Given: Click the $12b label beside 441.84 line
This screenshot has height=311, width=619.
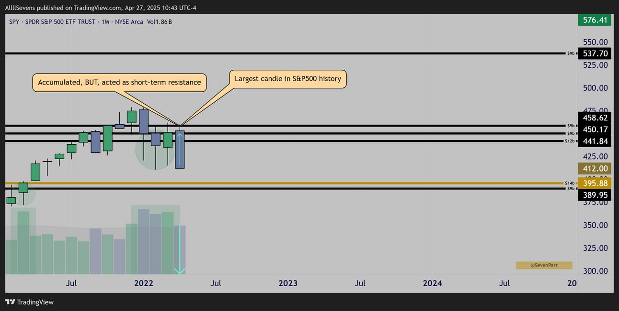Looking at the screenshot, I should pyautogui.click(x=569, y=141).
